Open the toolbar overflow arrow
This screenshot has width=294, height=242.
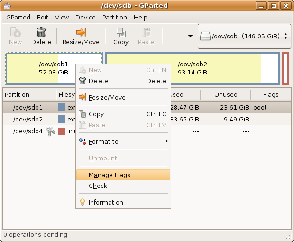(x=190, y=36)
